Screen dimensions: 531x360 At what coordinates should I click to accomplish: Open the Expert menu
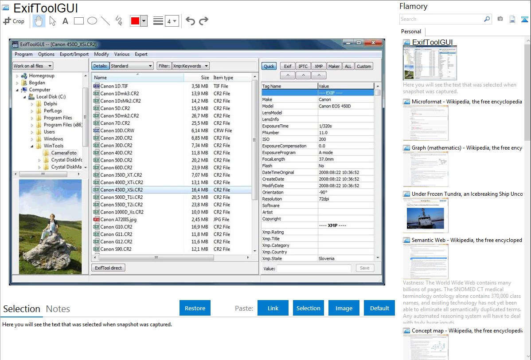pyautogui.click(x=141, y=54)
